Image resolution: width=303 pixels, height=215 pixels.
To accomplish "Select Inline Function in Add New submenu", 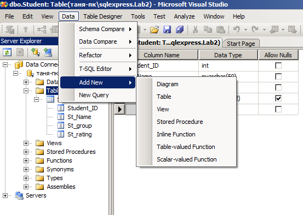I will [186, 134].
